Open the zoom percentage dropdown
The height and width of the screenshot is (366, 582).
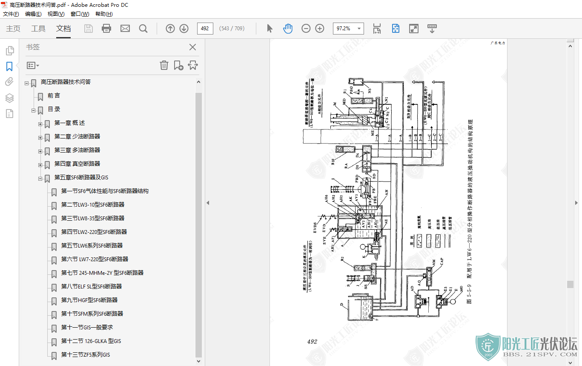359,29
